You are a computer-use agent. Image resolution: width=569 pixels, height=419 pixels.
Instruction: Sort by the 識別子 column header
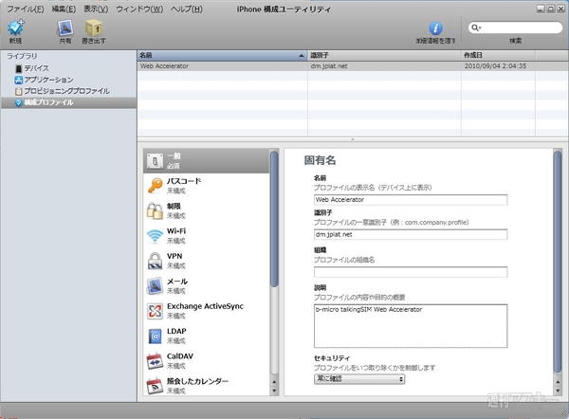384,56
